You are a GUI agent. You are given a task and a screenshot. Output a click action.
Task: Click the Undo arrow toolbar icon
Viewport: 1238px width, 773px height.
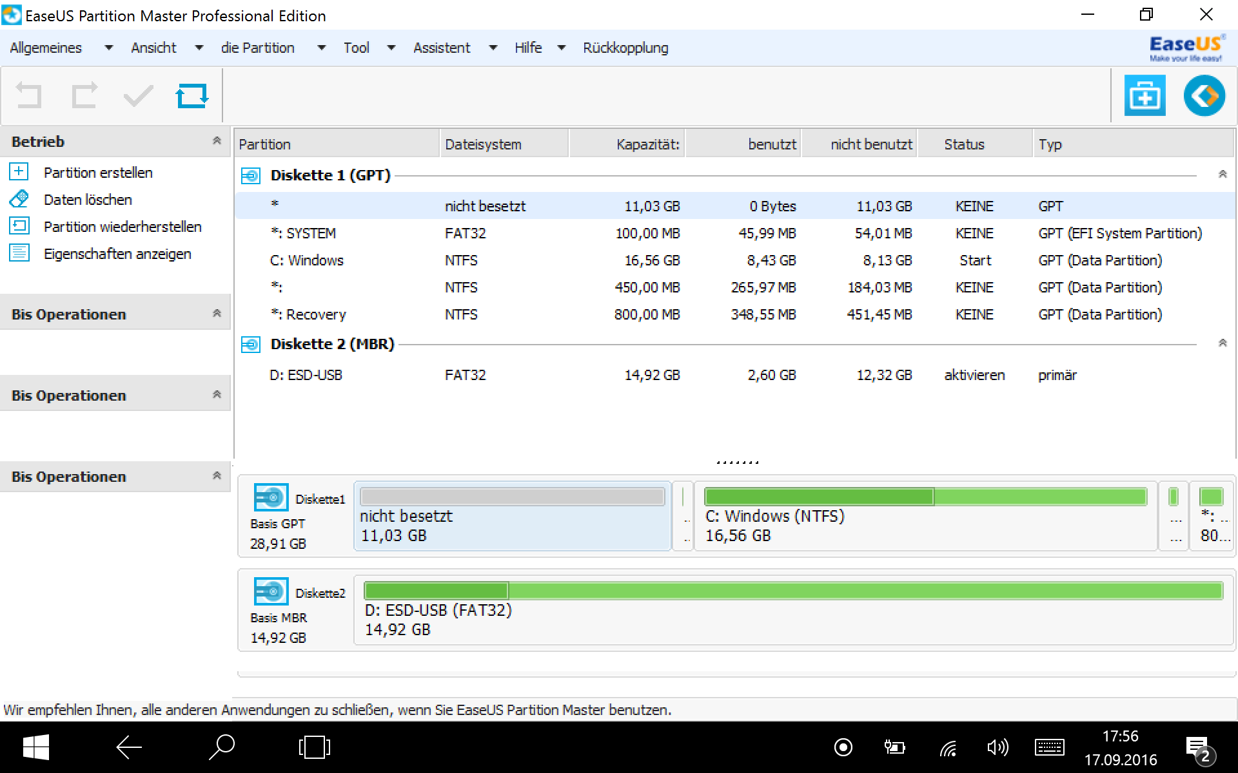(x=28, y=96)
